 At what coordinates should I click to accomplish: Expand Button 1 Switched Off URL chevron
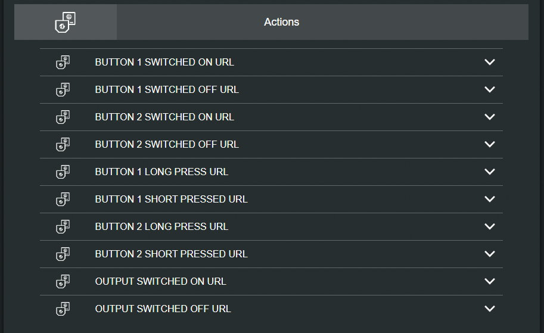point(490,89)
